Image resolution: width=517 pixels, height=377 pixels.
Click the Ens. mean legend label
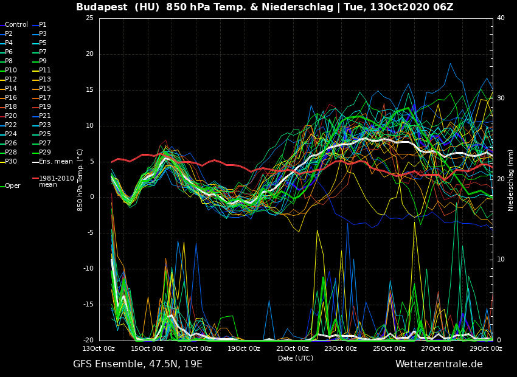pos(55,162)
